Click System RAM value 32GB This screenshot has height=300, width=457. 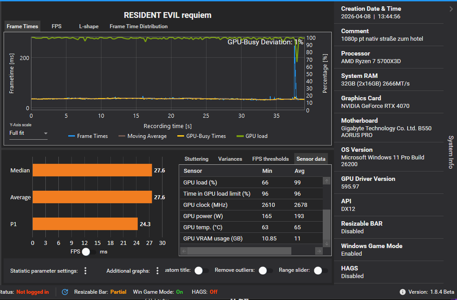pos(375,83)
